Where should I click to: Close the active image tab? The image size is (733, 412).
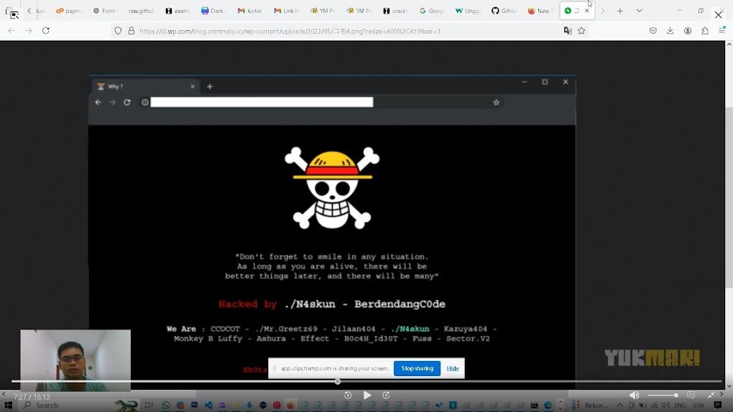point(586,11)
